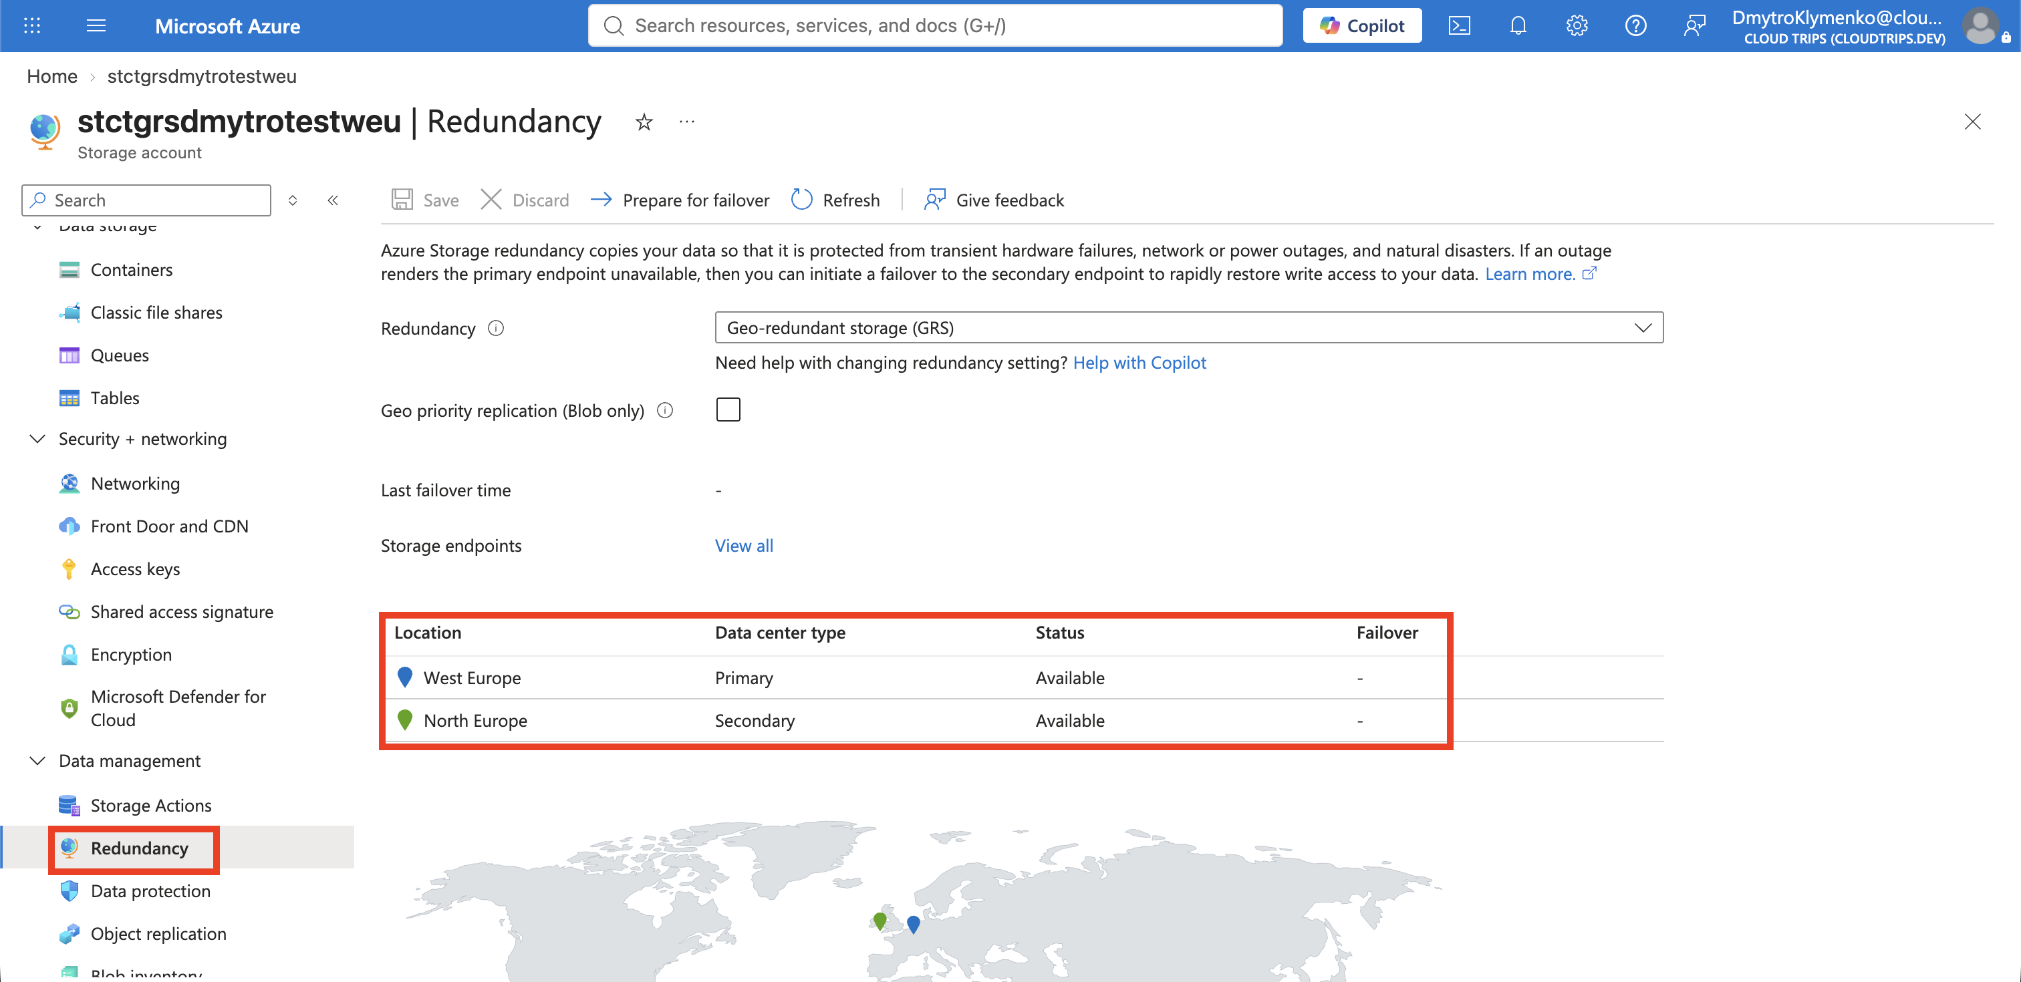
Task: Click the Save toolbar button
Action: pos(424,200)
